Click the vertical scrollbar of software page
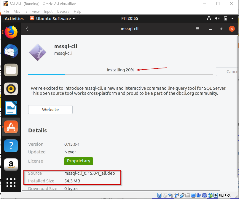Viewport: 239px width, 199px height. pyautogui.click(x=237, y=107)
